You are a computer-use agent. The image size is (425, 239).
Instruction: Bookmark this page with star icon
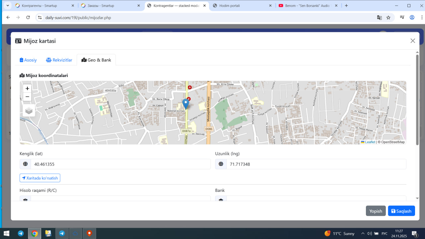point(388,18)
